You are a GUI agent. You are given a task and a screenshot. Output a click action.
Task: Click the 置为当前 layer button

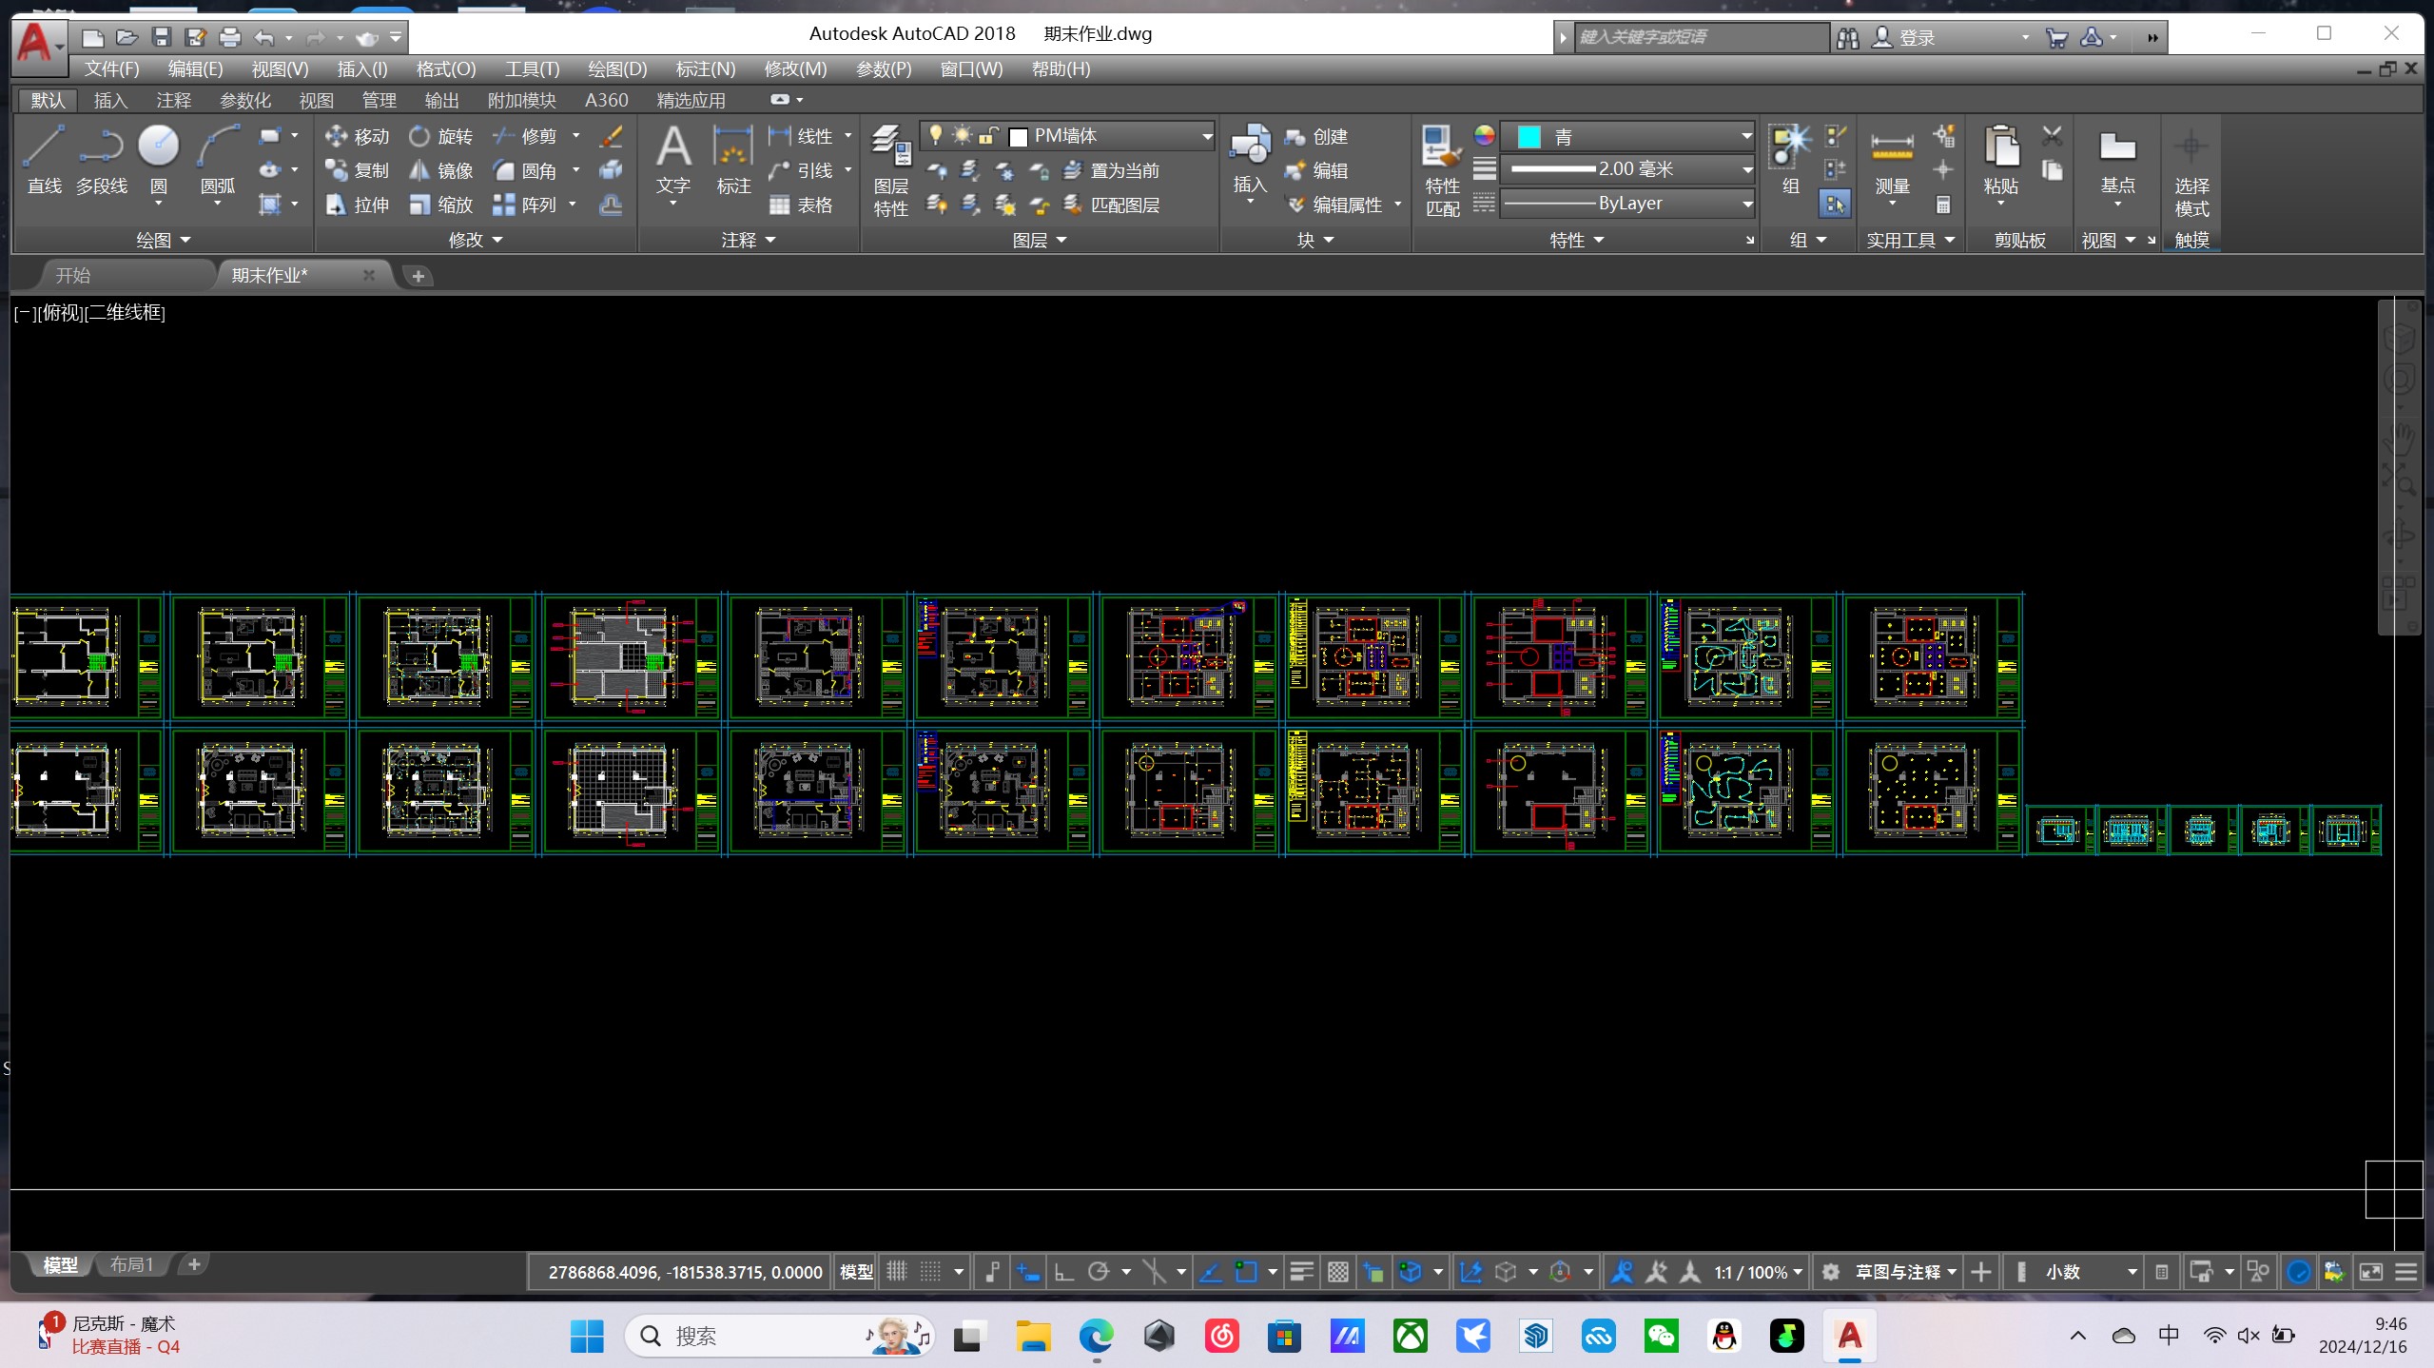1112,170
